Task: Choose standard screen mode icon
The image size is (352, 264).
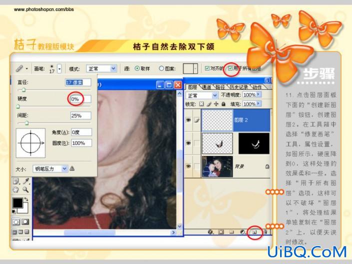Action: click(x=14, y=232)
